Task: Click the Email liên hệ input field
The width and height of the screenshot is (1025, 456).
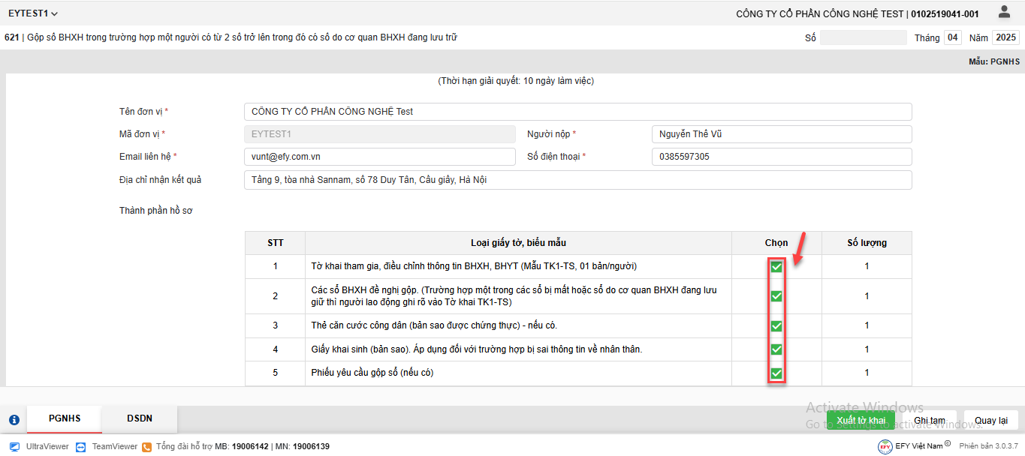Action: pyautogui.click(x=379, y=157)
